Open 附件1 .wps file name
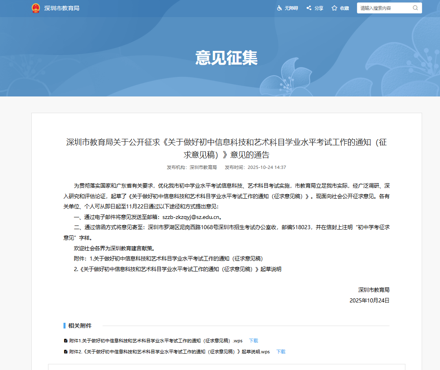Image resolution: width=440 pixels, height=370 pixels. pyautogui.click(x=156, y=341)
